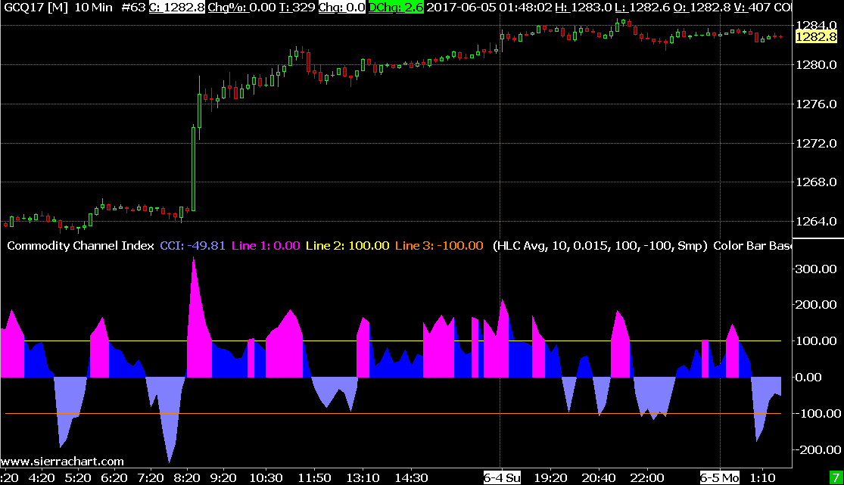Click the 100.00 CCI scale label
This screenshot has width=844, height=485.
point(816,340)
